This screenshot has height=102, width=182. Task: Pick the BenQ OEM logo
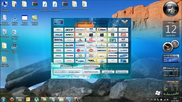(58, 40)
